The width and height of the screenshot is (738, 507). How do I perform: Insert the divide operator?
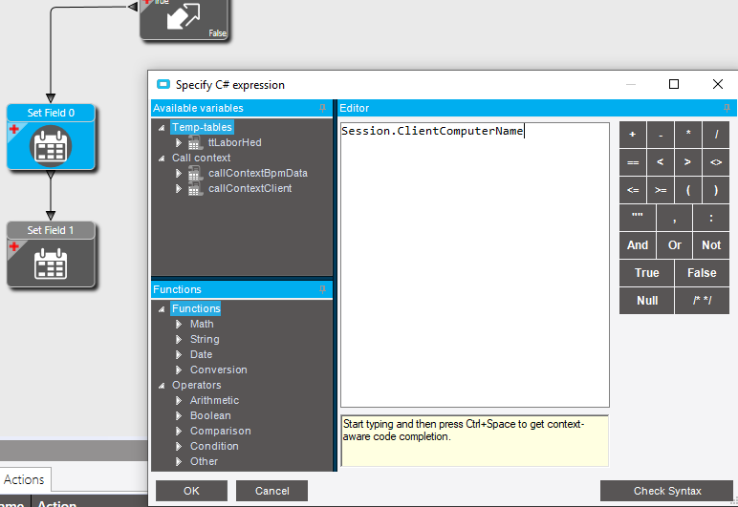click(x=716, y=135)
